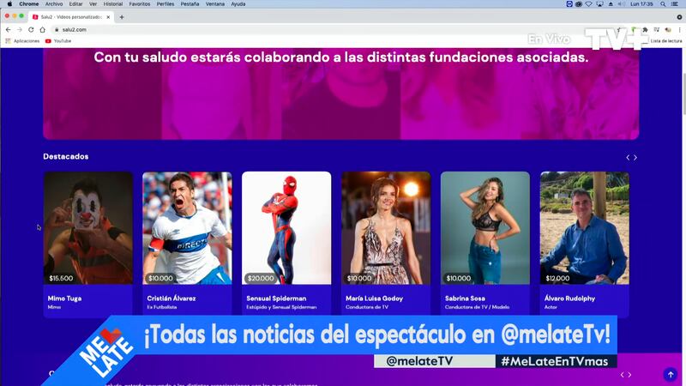Select the Salu2 browser tab
Image resolution: width=686 pixels, height=386 pixels.
point(70,17)
